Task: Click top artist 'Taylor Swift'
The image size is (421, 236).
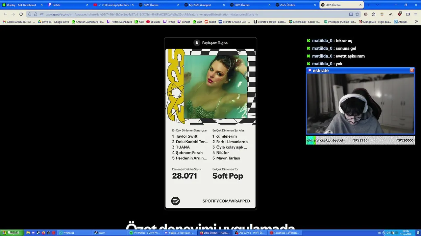Action: tap(186, 136)
